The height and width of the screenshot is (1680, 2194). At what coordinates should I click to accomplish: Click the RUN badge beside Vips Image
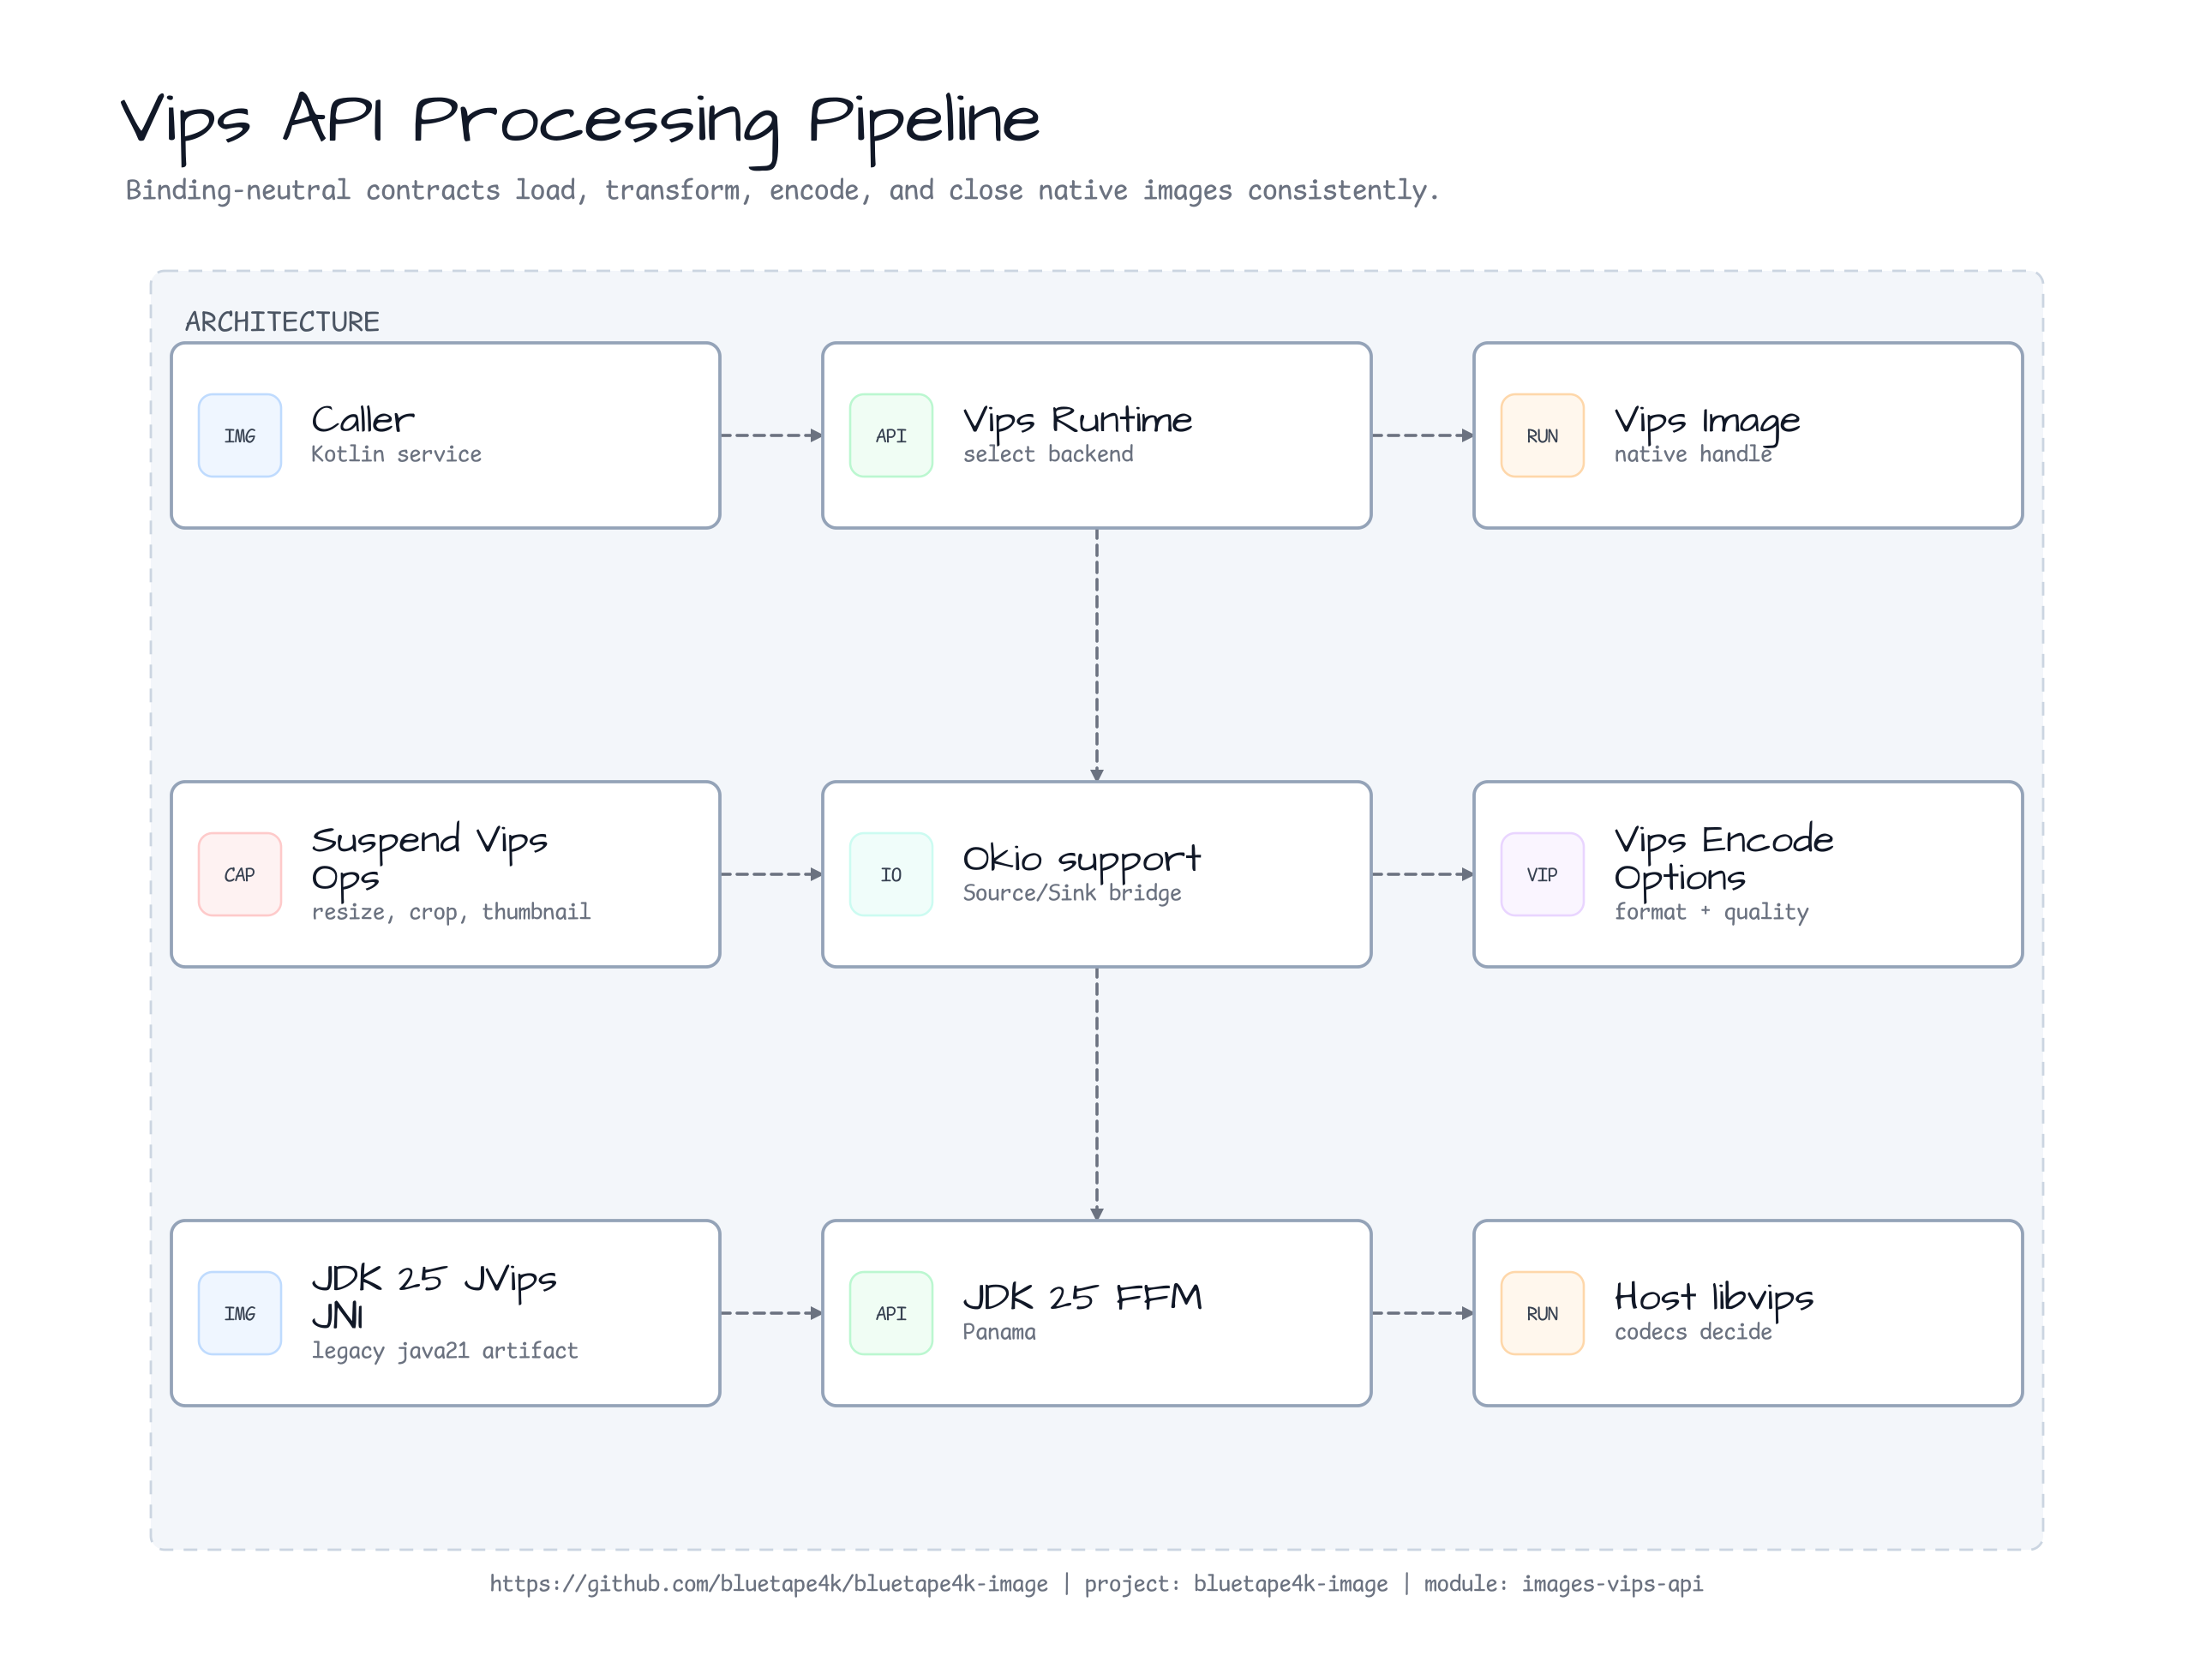[x=1542, y=436]
